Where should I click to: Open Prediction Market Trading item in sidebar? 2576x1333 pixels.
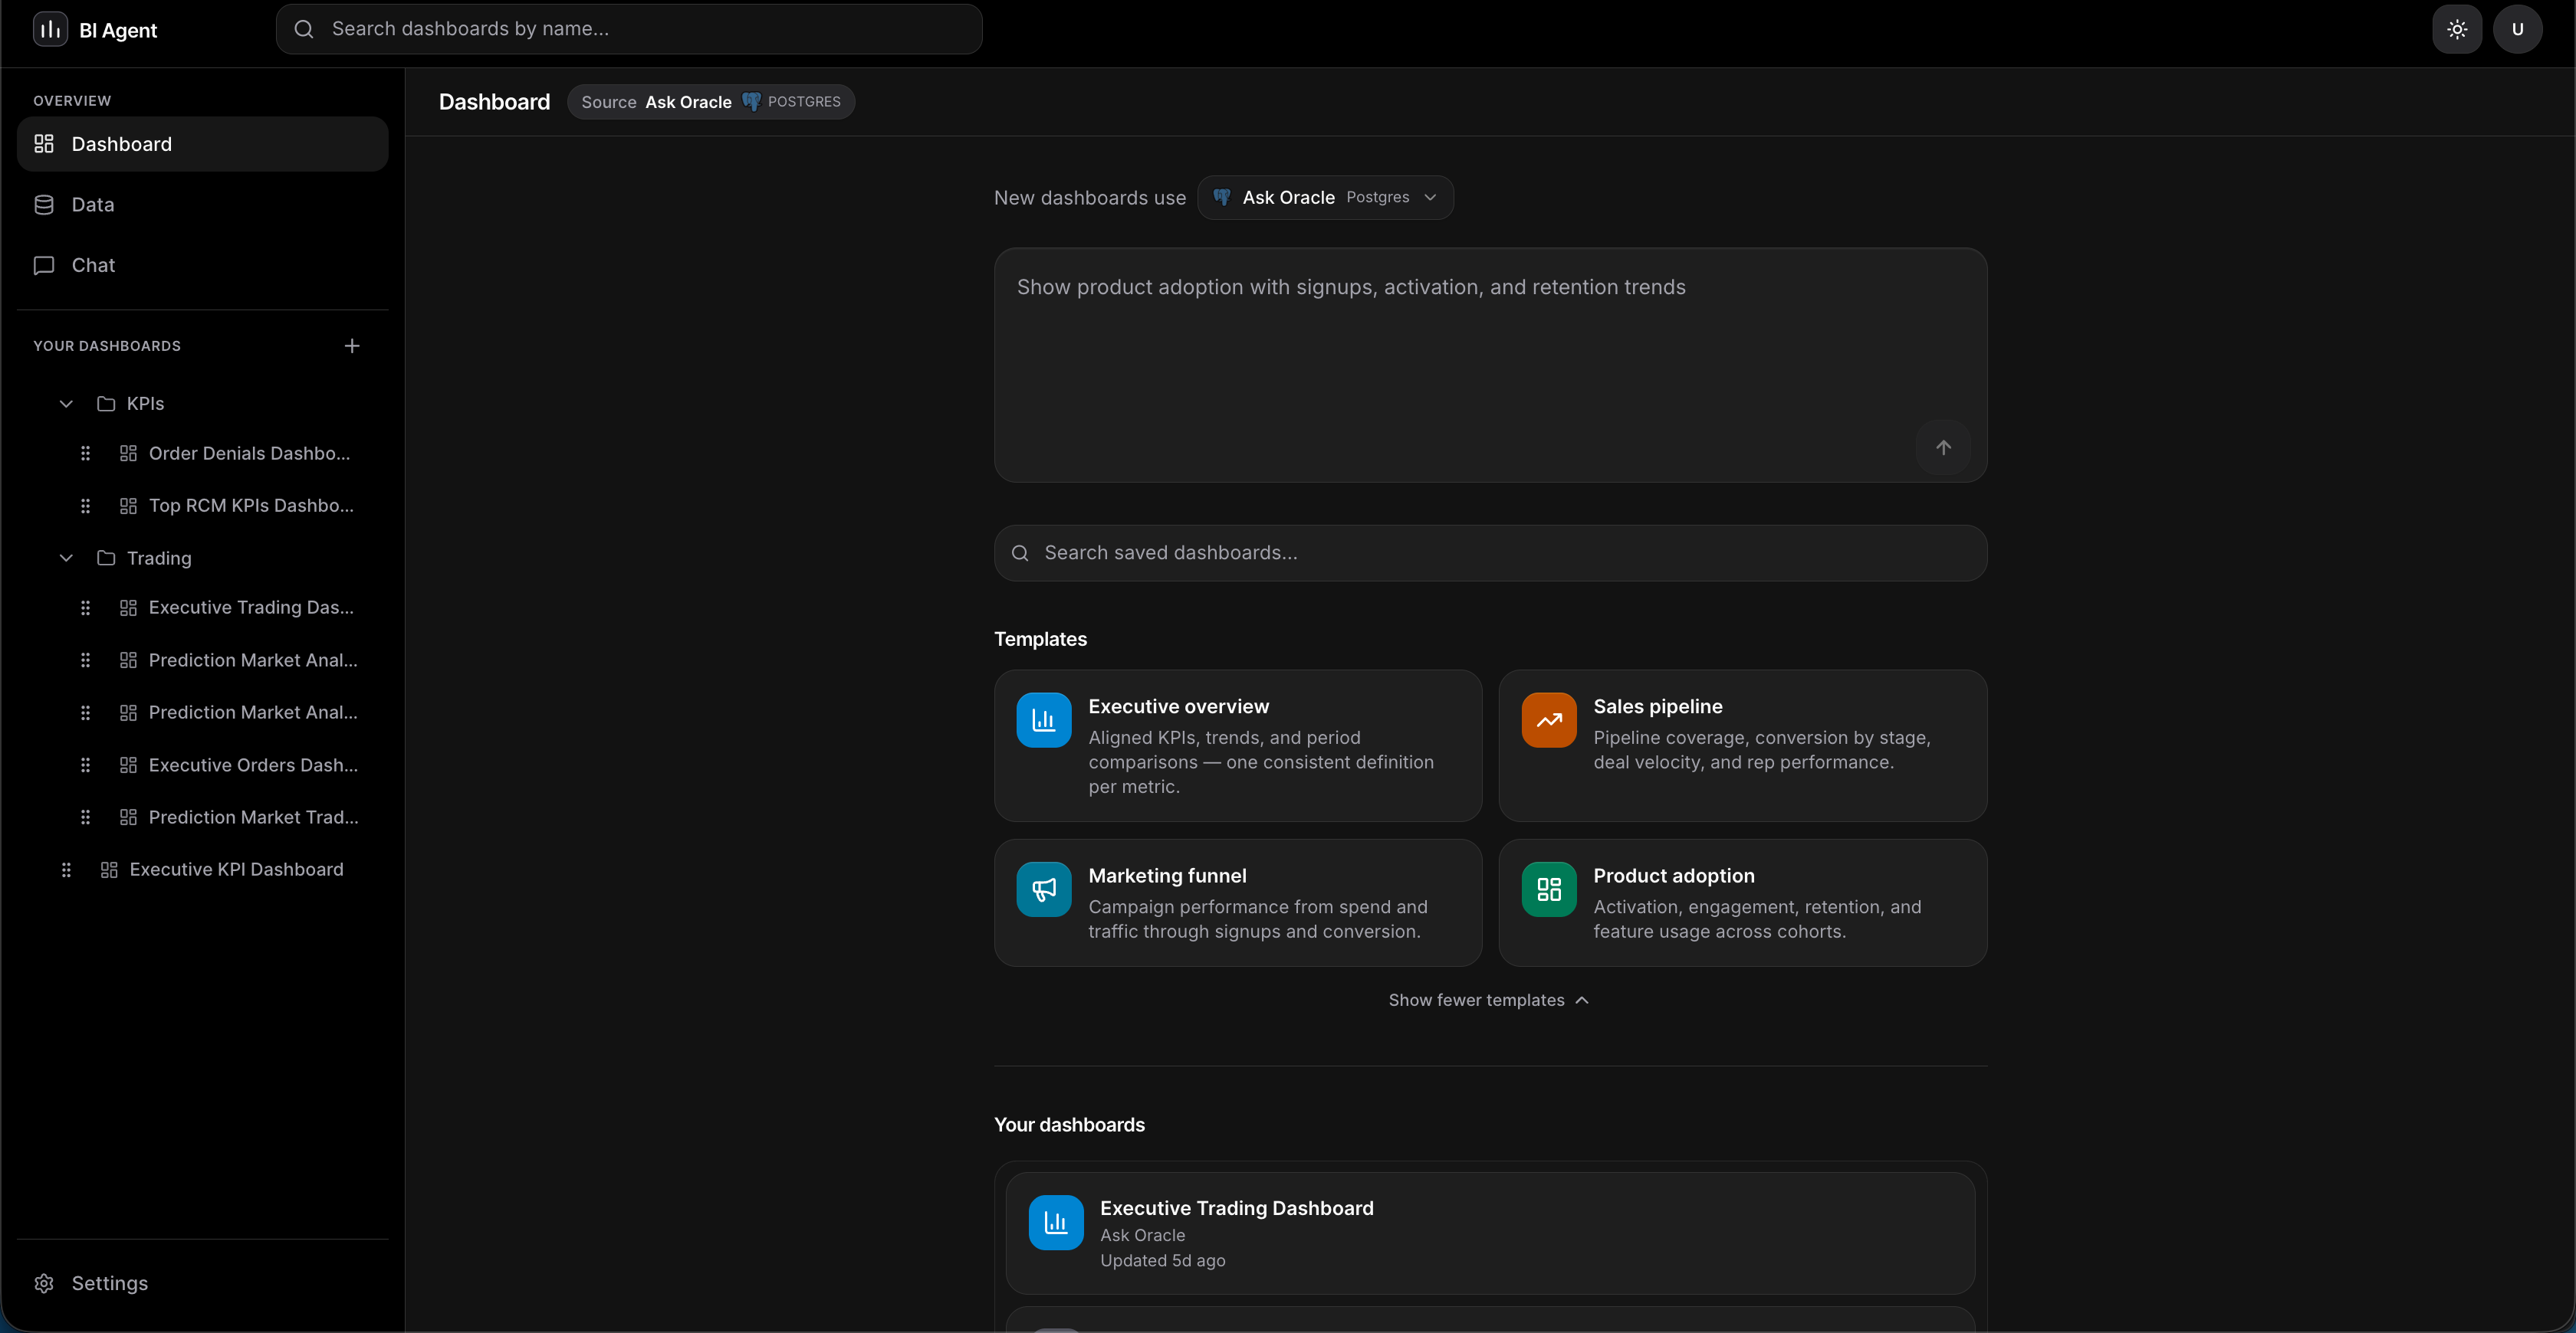tap(253, 817)
